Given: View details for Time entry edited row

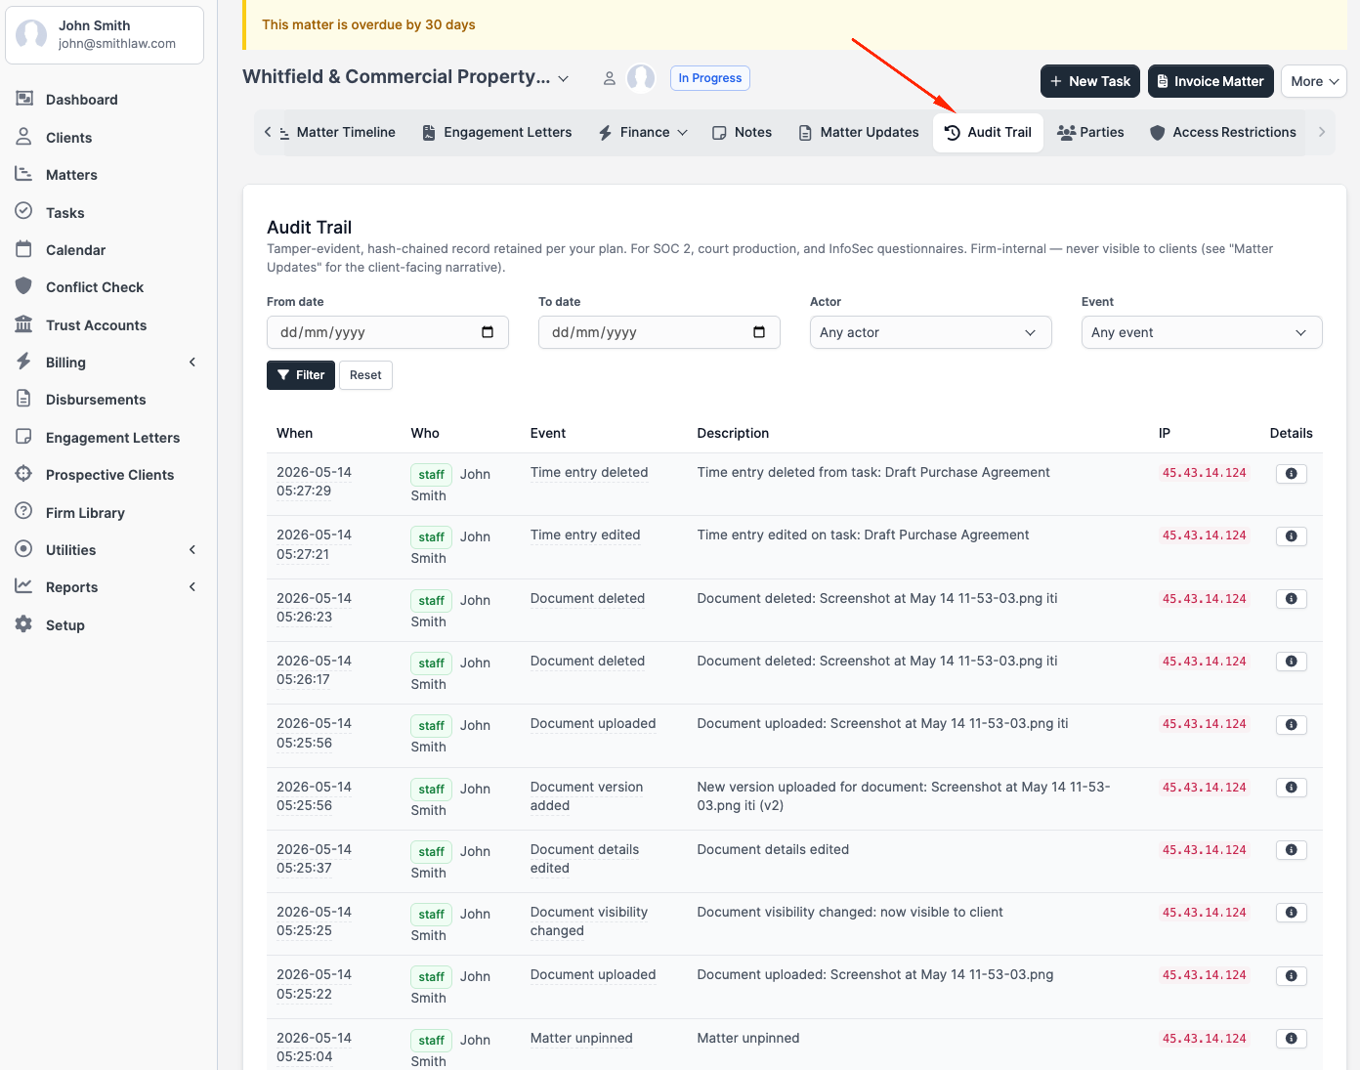Looking at the screenshot, I should click(x=1291, y=535).
